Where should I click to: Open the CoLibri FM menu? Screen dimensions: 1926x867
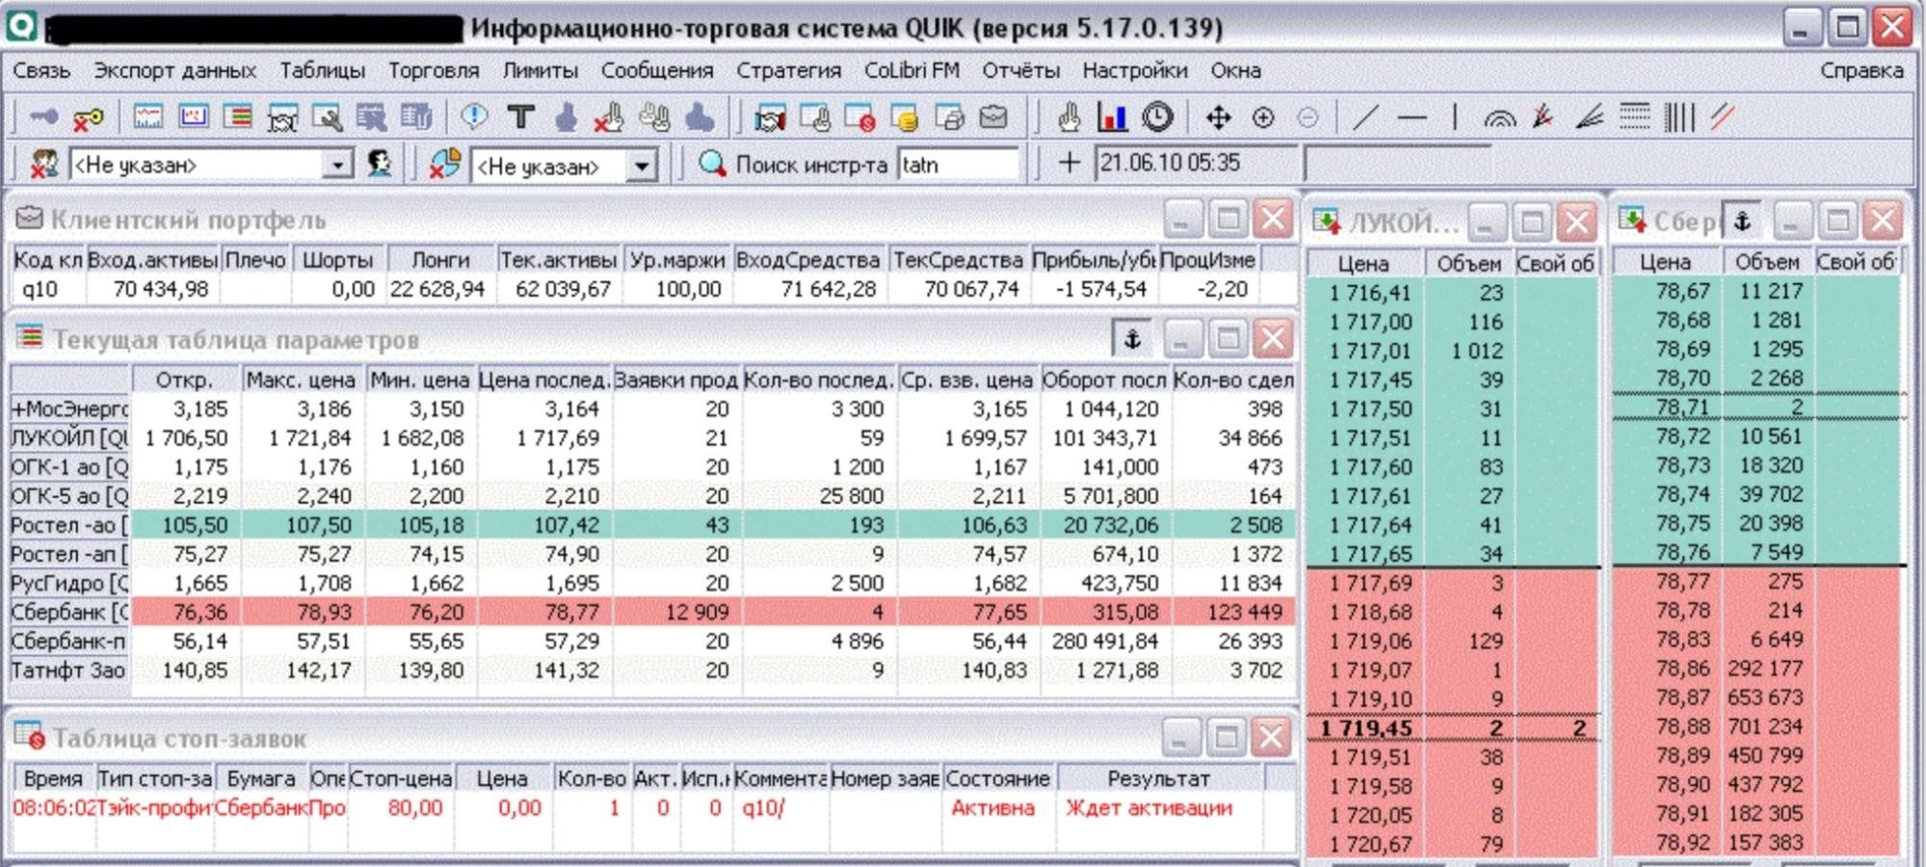[911, 70]
